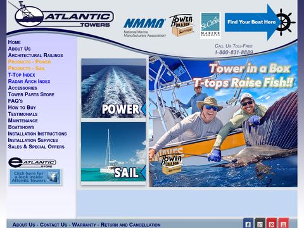This screenshot has height=228, width=304.
Task: Open the FAQ's page
Action: (15, 101)
